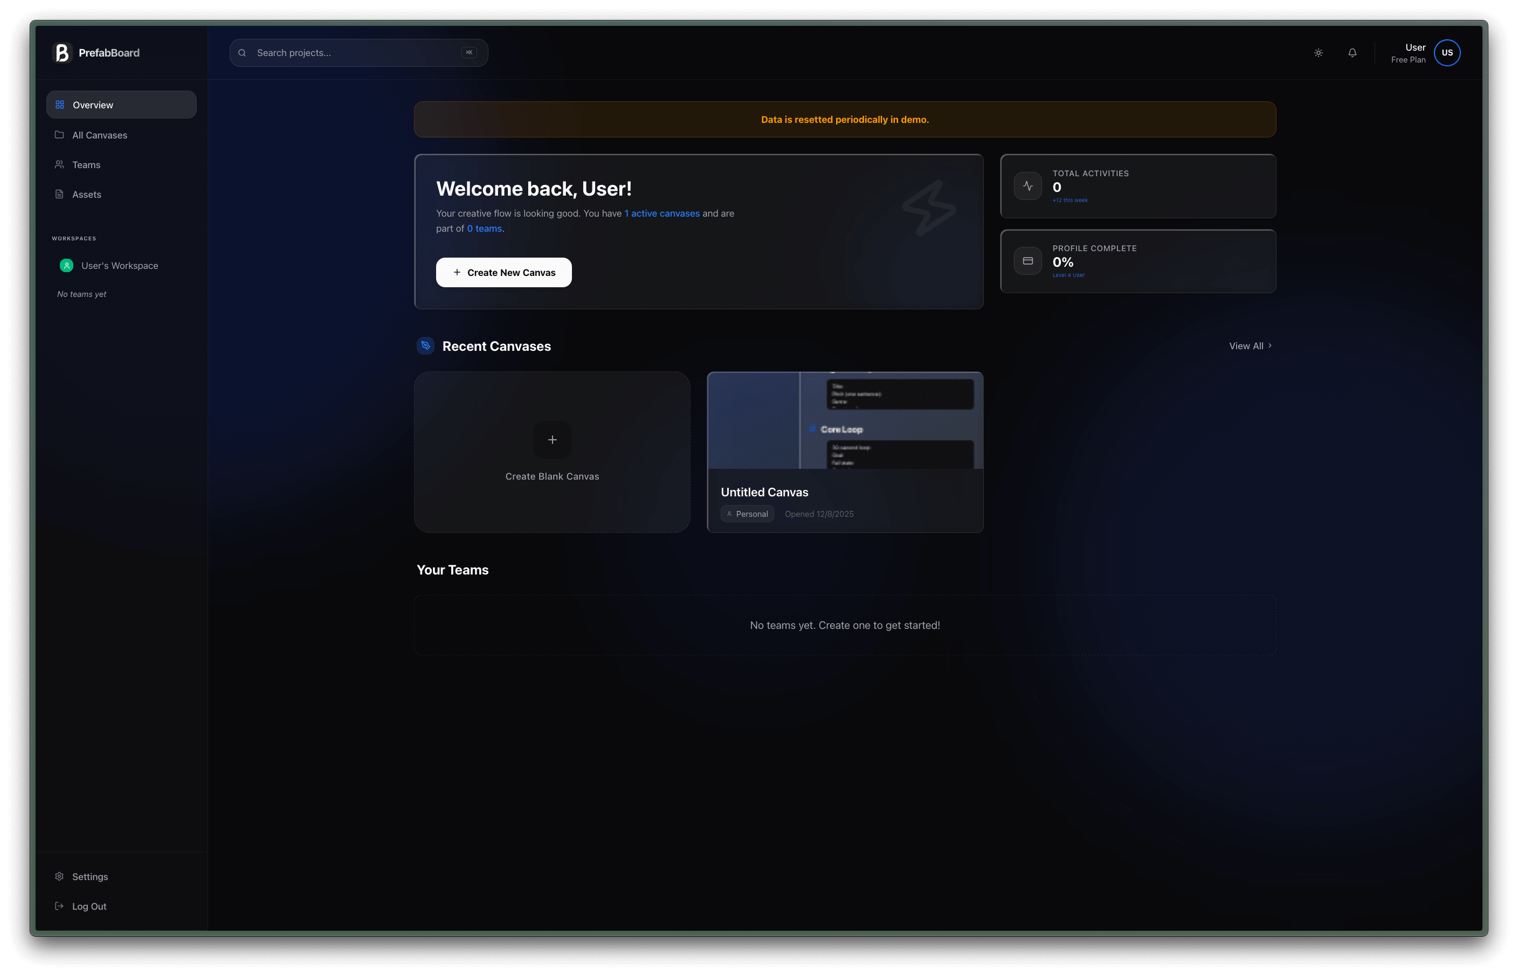Image resolution: width=1518 pixels, height=976 pixels.
Task: Open the notifications bell
Action: [x=1352, y=53]
